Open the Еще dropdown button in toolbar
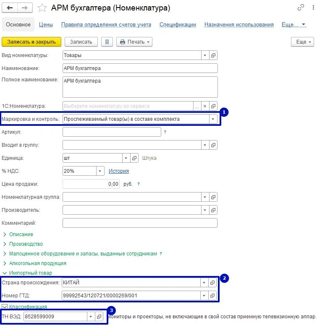 303,42
